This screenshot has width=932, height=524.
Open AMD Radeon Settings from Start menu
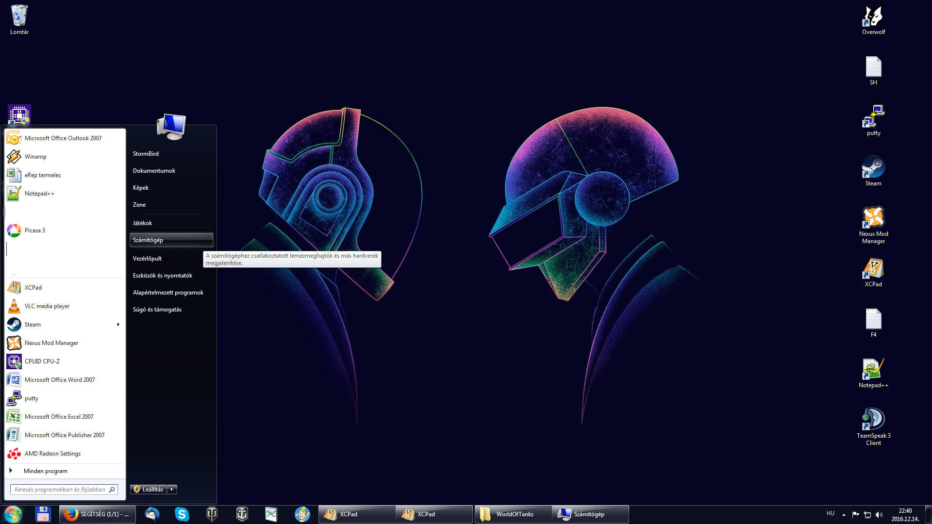click(65, 454)
